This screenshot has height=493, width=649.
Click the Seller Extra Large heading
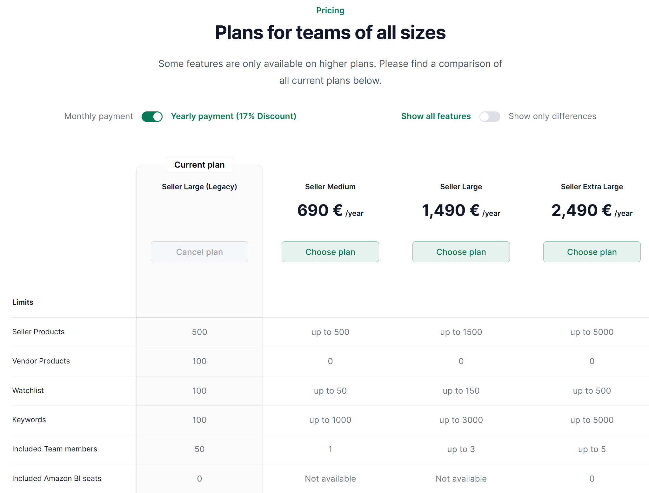592,187
